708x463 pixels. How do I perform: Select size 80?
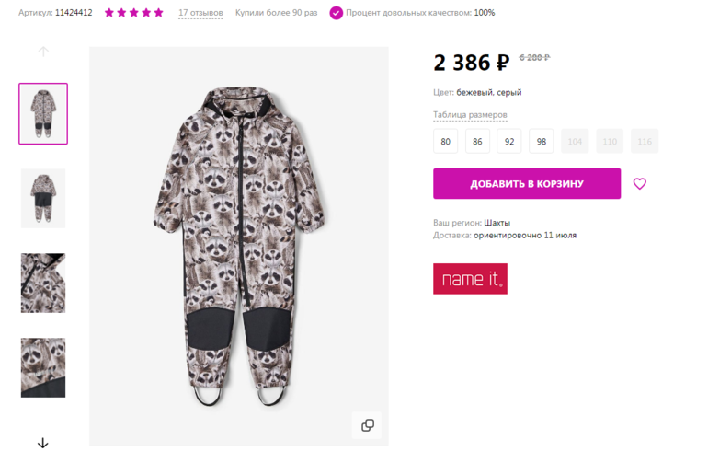(x=445, y=142)
